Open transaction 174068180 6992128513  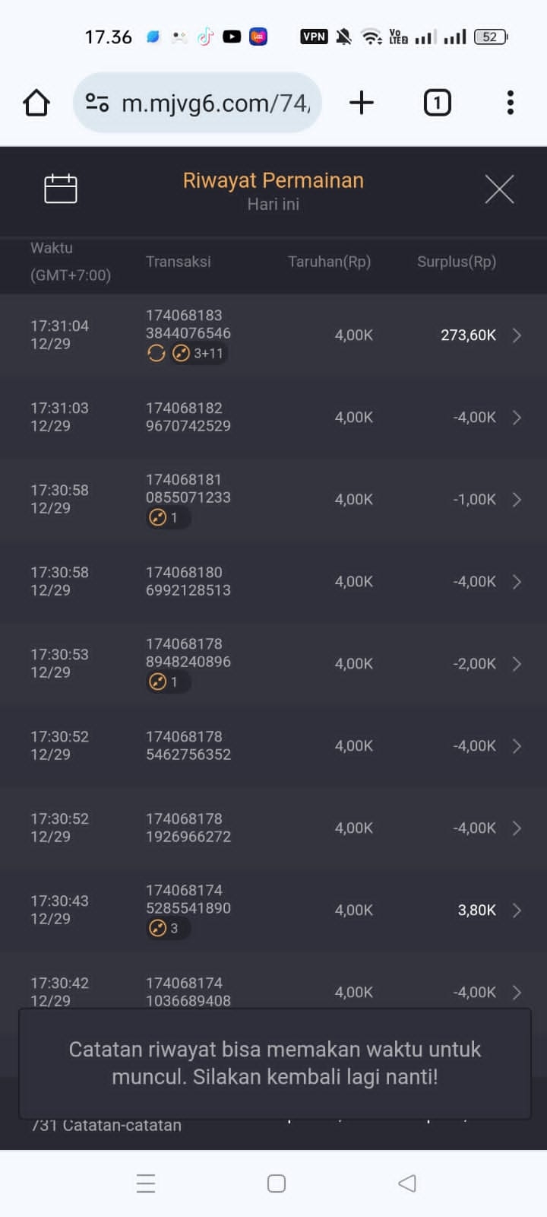188,581
